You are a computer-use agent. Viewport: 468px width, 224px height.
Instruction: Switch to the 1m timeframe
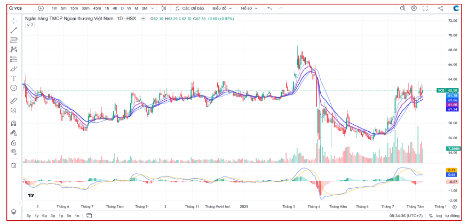tap(54, 9)
